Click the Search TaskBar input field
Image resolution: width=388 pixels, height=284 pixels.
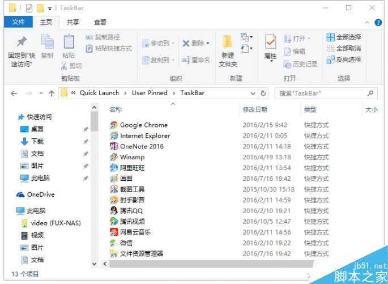(x=326, y=94)
